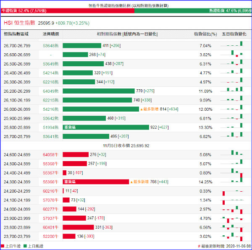
Task: Click the five-day sparkline in row 24,400-24,499
Action: (232, 173)
